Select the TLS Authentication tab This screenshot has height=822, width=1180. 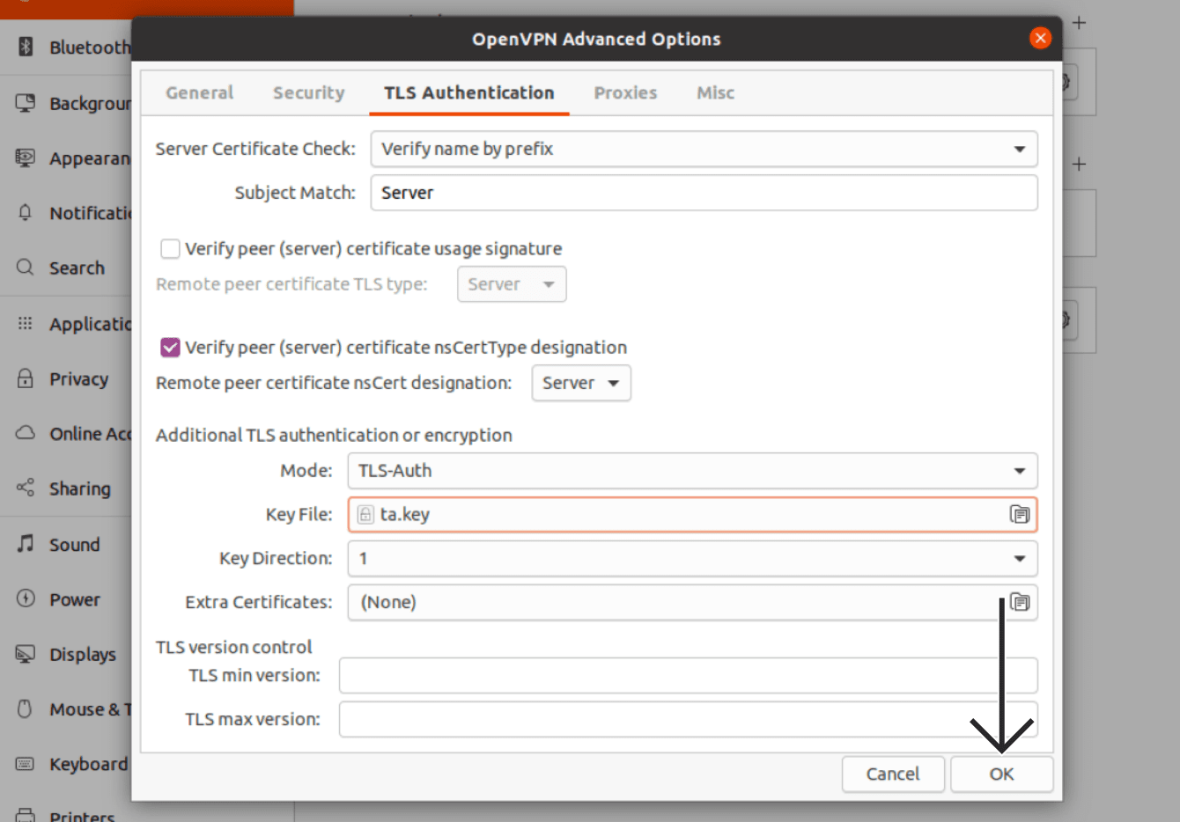point(469,92)
